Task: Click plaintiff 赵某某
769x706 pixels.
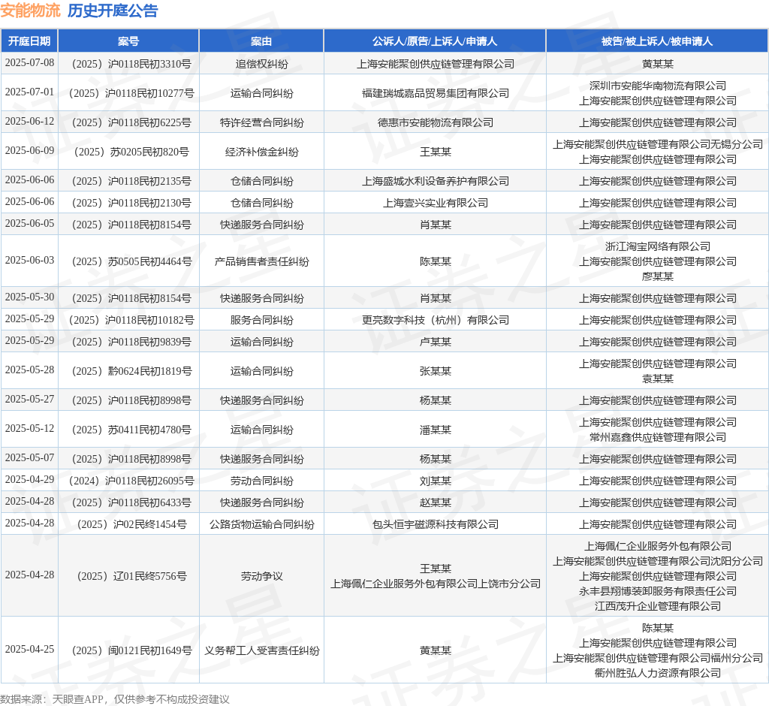Action: pyautogui.click(x=435, y=503)
